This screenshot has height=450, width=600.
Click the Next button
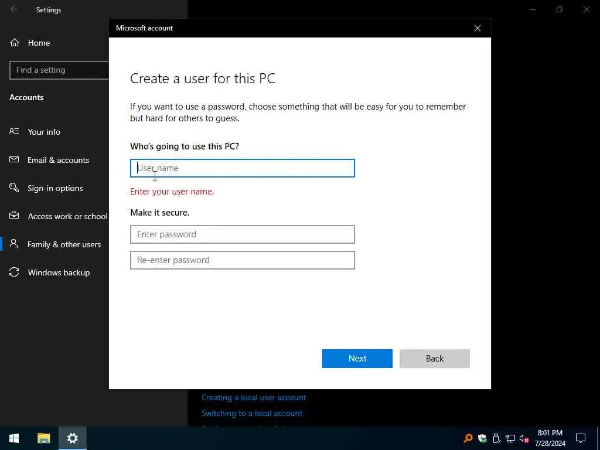(x=357, y=358)
